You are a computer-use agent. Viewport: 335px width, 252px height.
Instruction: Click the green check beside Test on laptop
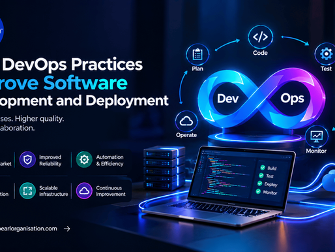click(x=261, y=176)
